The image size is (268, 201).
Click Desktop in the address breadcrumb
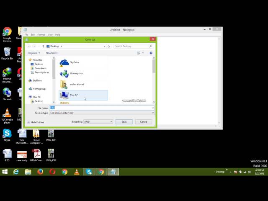pos(54,46)
